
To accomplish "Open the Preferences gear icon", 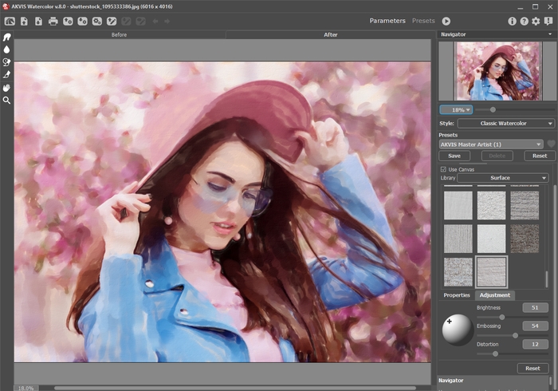I will (x=536, y=22).
